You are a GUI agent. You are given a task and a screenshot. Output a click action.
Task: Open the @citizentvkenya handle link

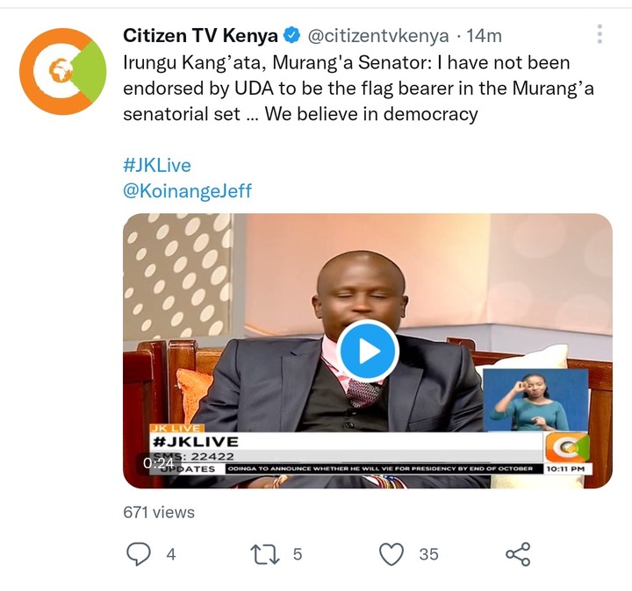(378, 36)
